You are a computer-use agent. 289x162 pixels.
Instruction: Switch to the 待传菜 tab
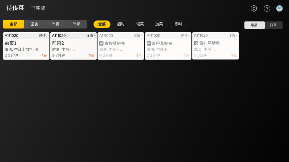pyautogui.click(x=15, y=8)
